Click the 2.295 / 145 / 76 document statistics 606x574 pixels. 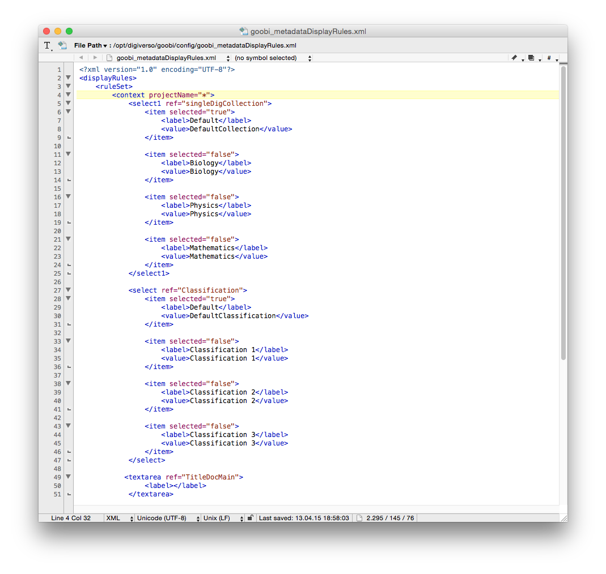point(390,518)
